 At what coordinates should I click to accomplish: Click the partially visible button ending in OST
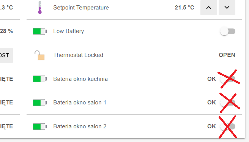[x=6, y=55]
